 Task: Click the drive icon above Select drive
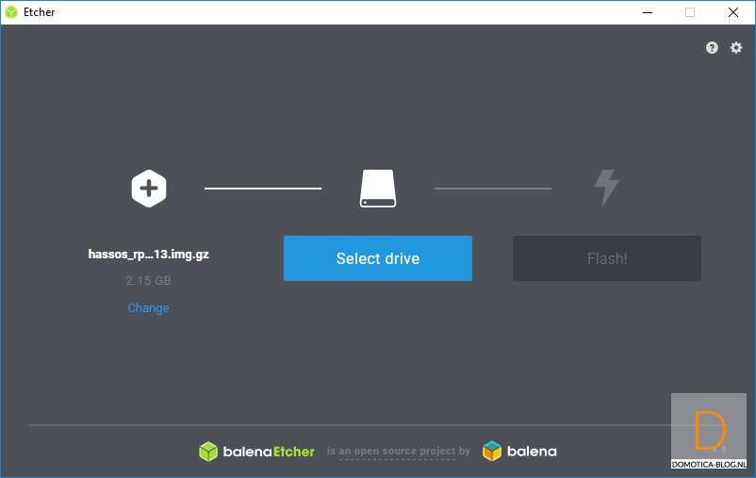point(378,189)
